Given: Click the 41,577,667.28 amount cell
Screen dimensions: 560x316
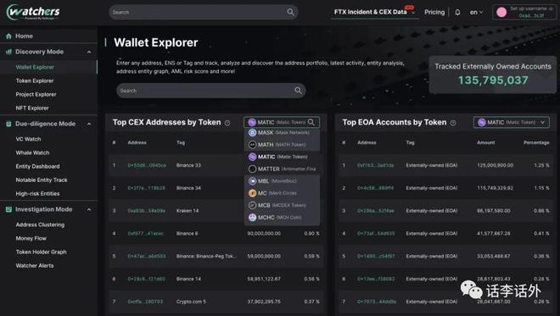Looking at the screenshot, I should (494, 234).
